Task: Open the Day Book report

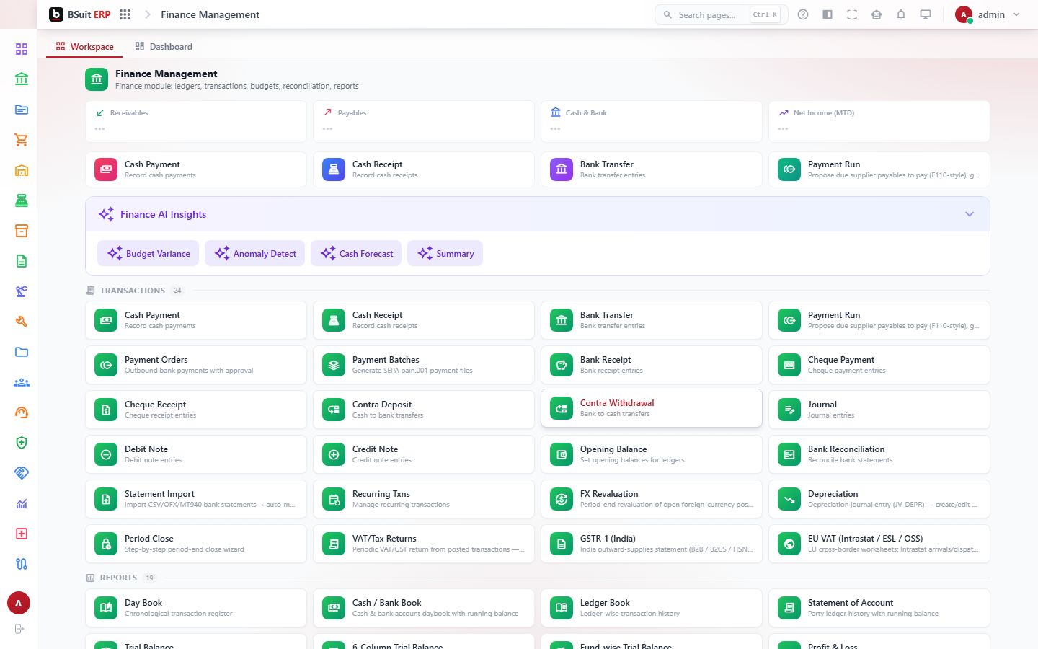Action: pyautogui.click(x=196, y=608)
